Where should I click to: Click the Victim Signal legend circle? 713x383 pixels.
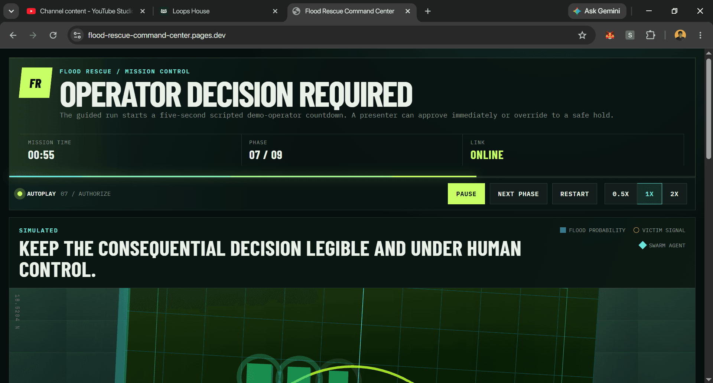(x=636, y=230)
